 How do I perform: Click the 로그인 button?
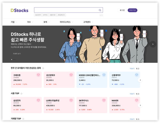click(122, 10)
